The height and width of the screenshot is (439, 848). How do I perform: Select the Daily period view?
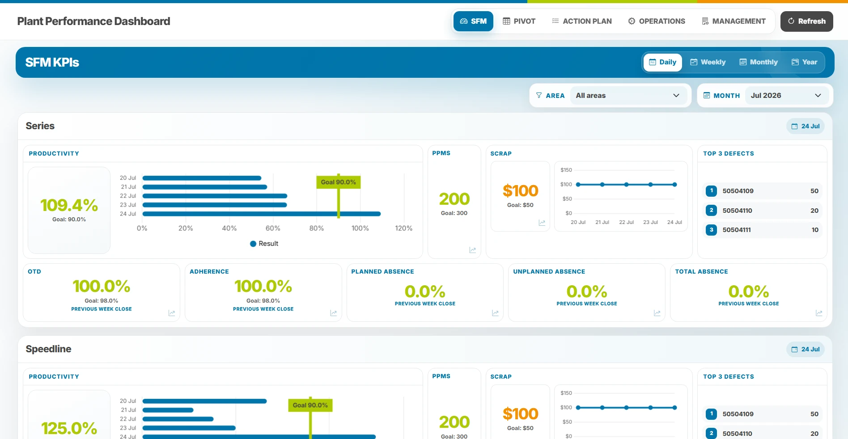coord(662,62)
